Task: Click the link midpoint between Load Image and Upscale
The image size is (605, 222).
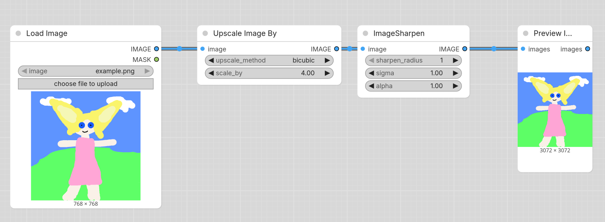Action: click(179, 49)
